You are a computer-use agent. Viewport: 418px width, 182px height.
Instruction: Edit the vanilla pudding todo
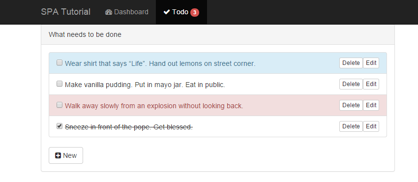click(371, 84)
